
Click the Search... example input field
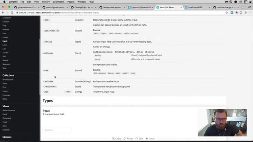tap(57, 130)
